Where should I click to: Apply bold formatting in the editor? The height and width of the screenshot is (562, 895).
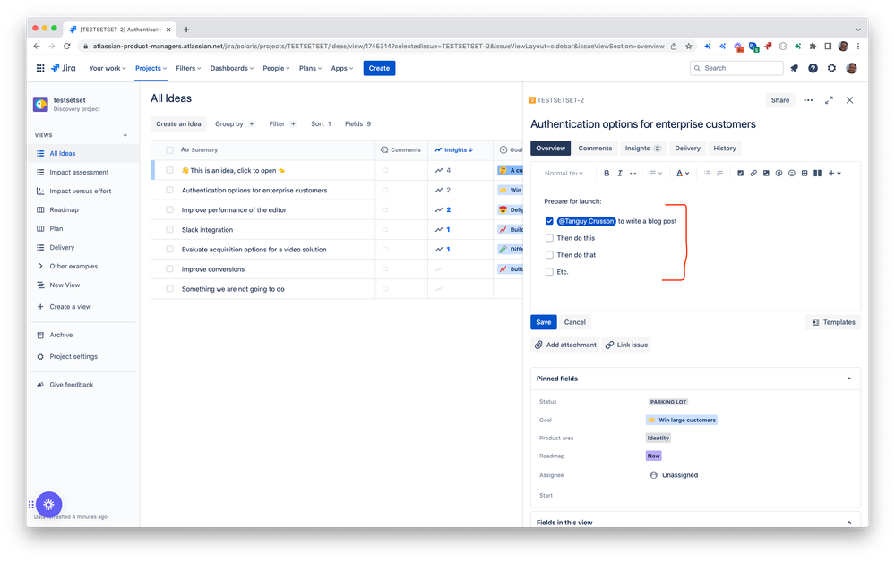click(607, 174)
